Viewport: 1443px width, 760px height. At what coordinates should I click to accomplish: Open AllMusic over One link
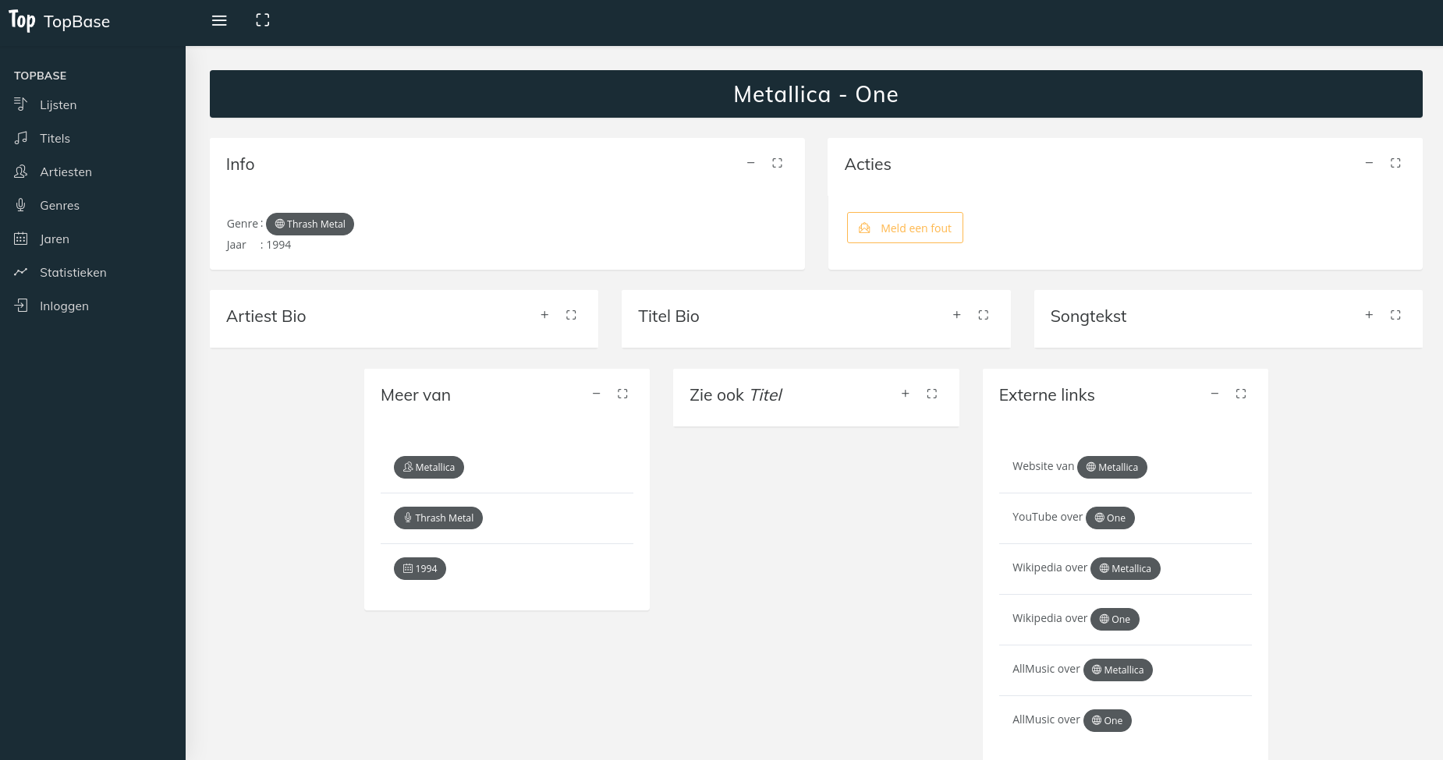pos(1108,720)
